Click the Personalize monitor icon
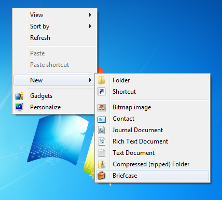The width and height of the screenshot is (222, 200). click(19, 107)
